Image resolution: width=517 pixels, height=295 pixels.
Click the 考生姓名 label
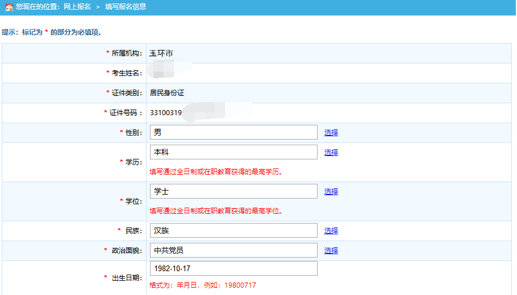(124, 73)
